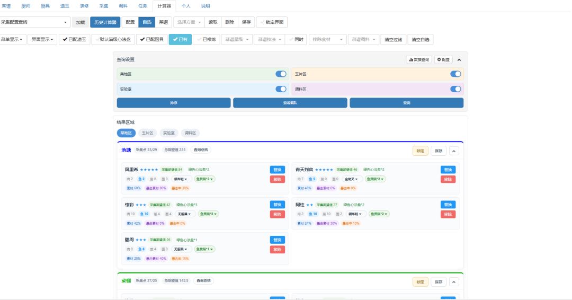Switch off the 玉片区 toggle
This screenshot has height=300, width=572.
click(x=455, y=74)
